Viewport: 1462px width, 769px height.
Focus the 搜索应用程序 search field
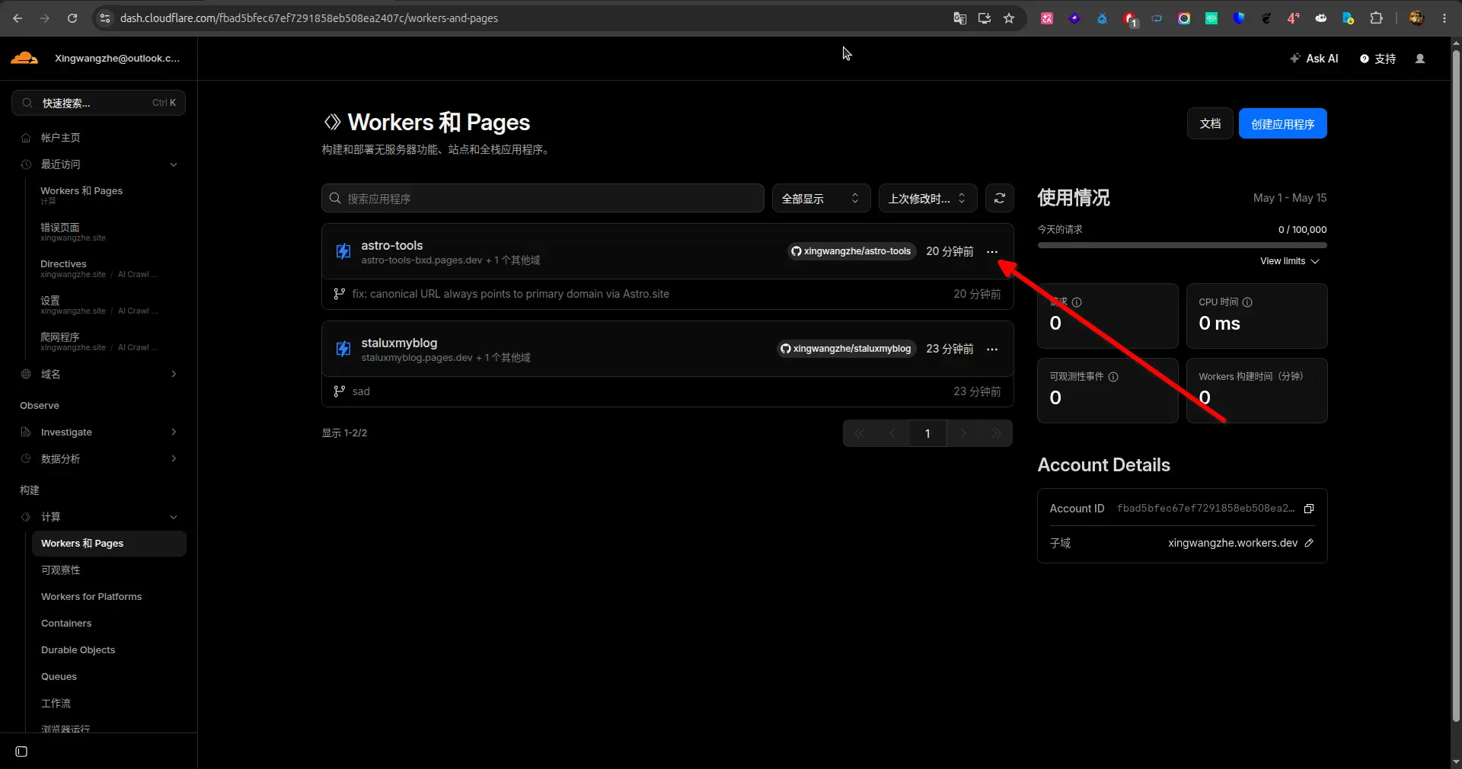pos(543,198)
